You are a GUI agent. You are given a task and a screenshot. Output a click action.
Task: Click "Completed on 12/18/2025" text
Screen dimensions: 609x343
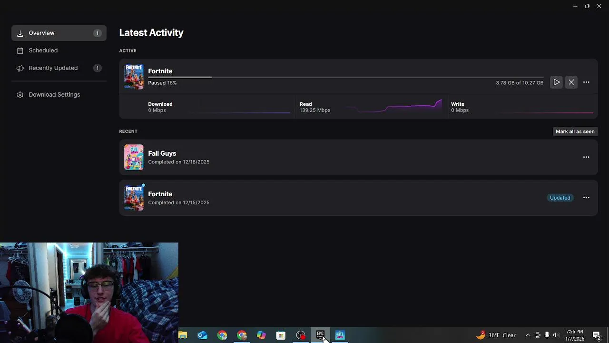pos(178,162)
